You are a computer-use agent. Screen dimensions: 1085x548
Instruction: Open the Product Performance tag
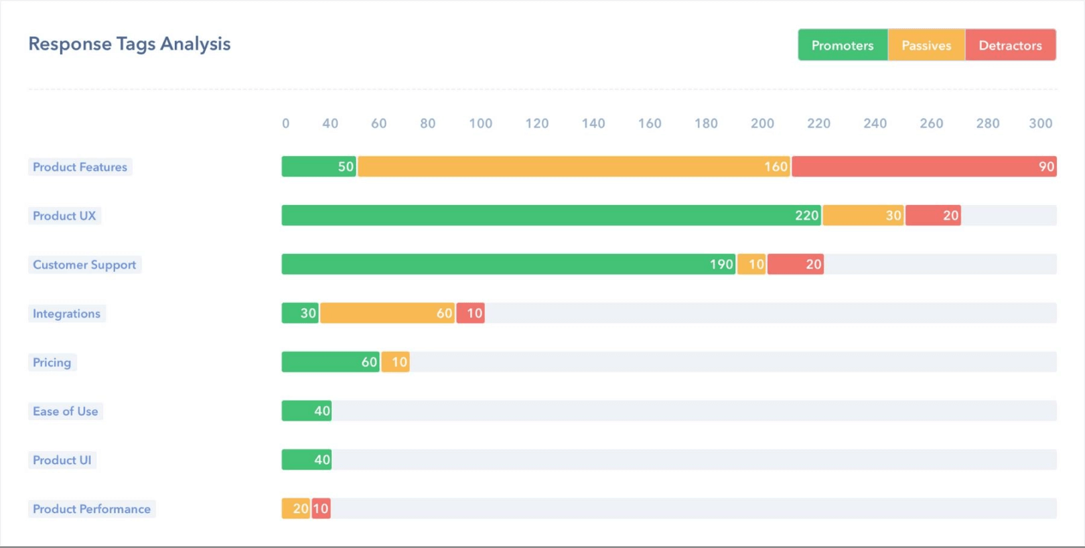tap(92, 509)
